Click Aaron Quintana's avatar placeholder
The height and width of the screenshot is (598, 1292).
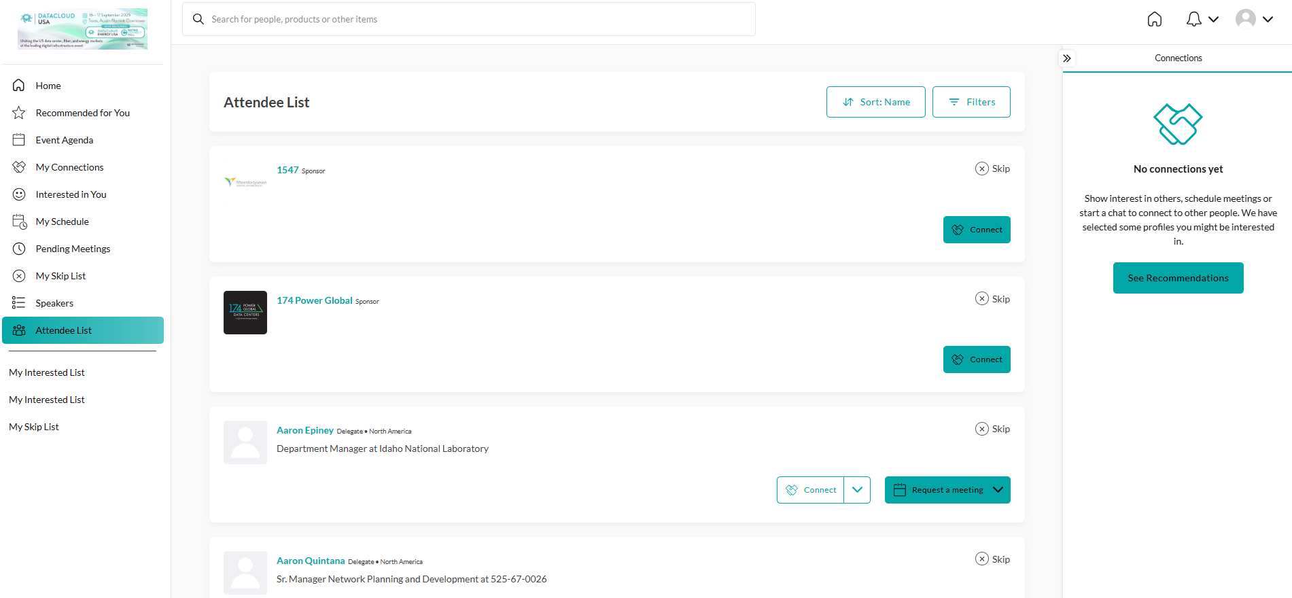245,573
